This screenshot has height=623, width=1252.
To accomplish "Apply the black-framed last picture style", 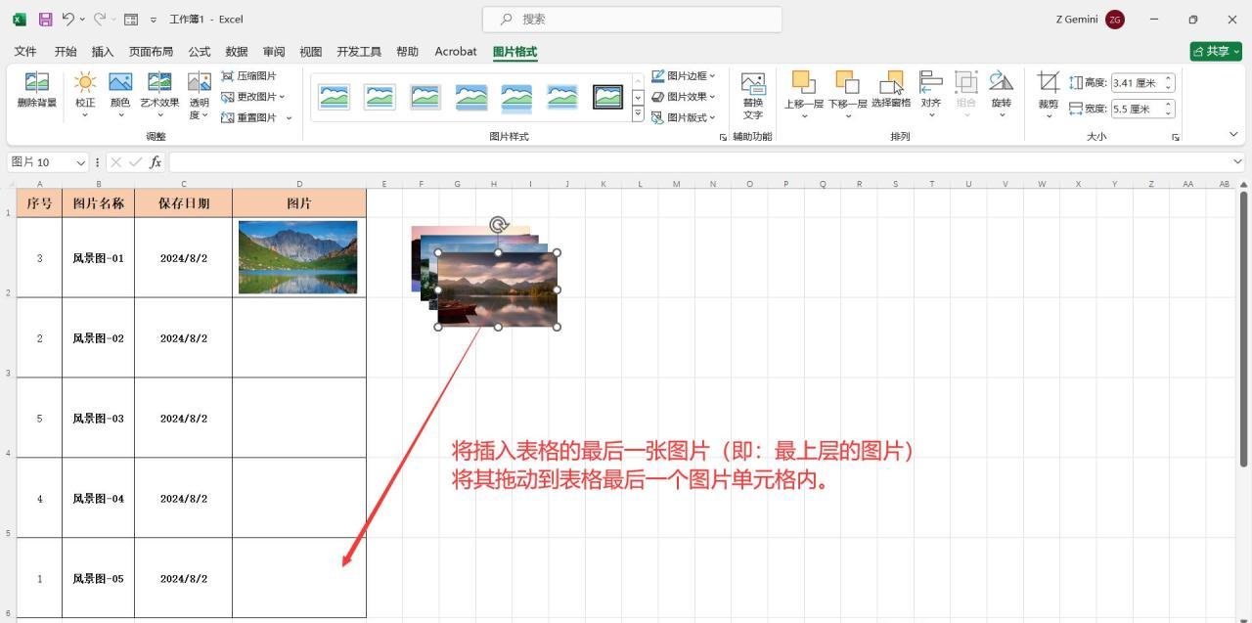I will pyautogui.click(x=607, y=96).
